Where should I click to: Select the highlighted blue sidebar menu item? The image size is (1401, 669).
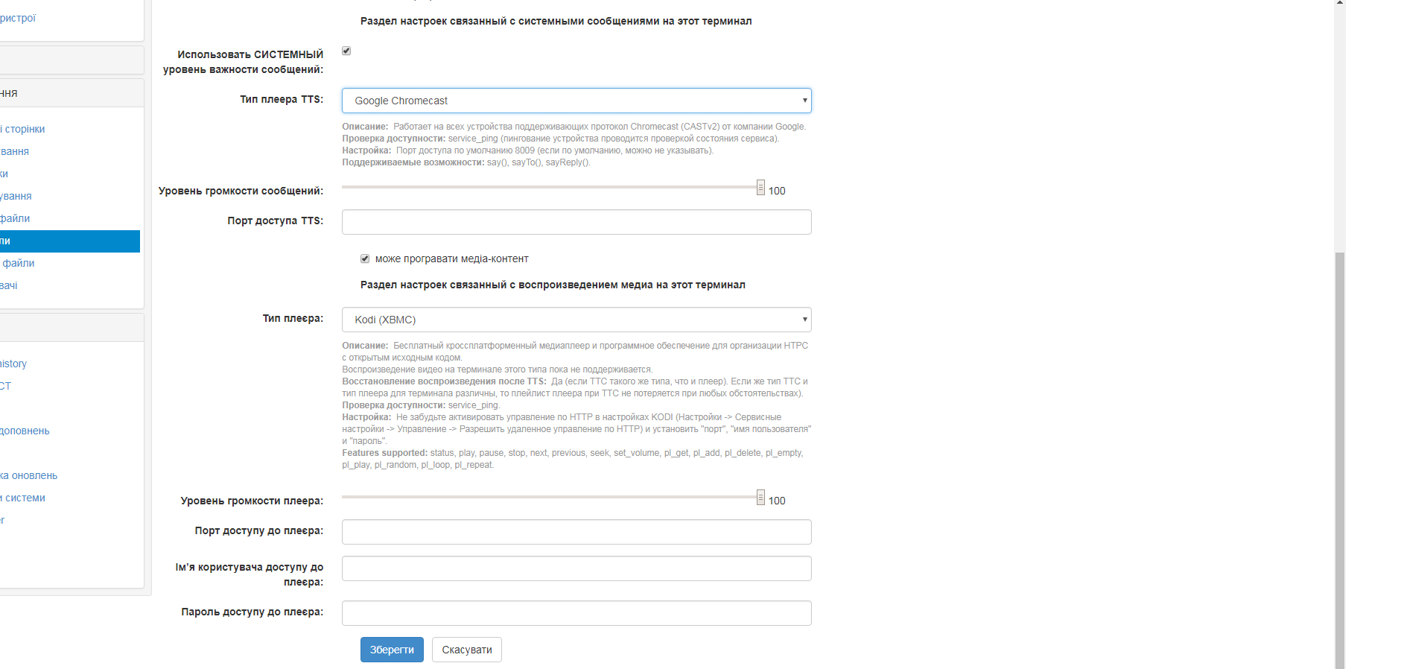67,241
